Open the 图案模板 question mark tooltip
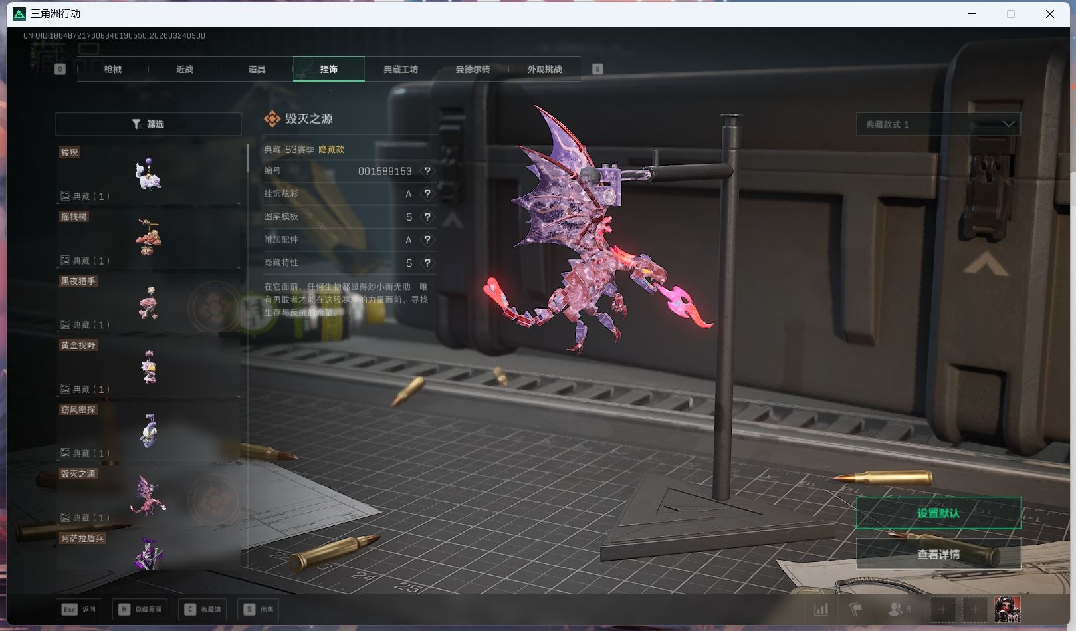1076x631 pixels. coord(427,217)
